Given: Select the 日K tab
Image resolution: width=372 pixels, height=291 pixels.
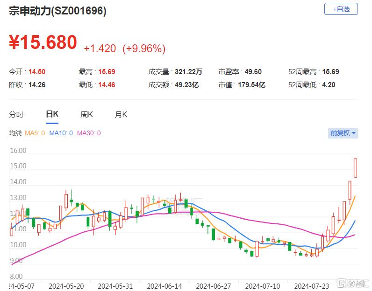Looking at the screenshot, I should point(52,114).
